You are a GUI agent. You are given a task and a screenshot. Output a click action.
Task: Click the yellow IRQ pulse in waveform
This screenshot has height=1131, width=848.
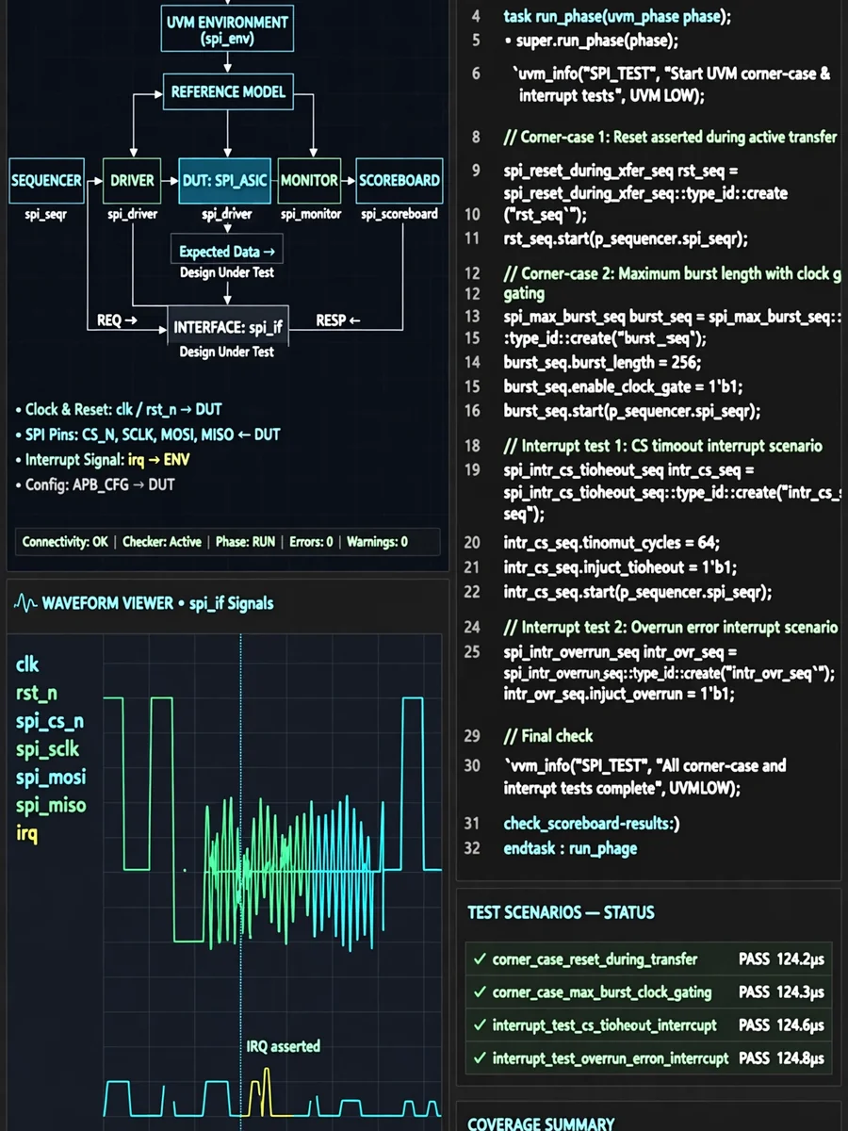[x=260, y=1093]
